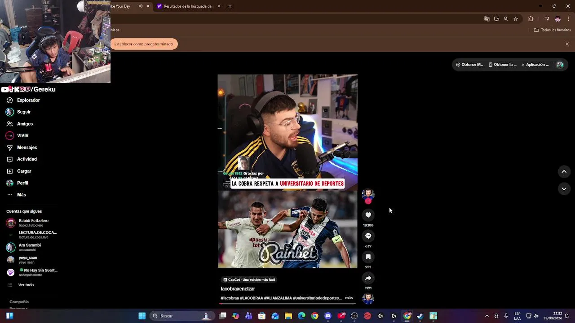Click the Aplicación ... download button
This screenshot has width=575, height=323.
coord(535,65)
